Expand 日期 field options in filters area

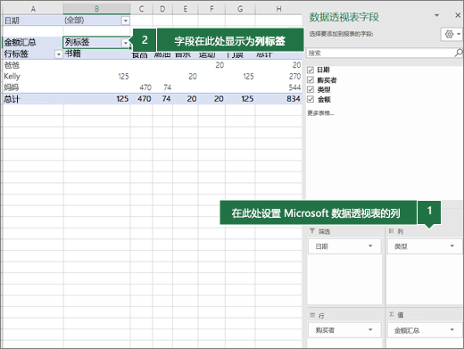pyautogui.click(x=370, y=245)
